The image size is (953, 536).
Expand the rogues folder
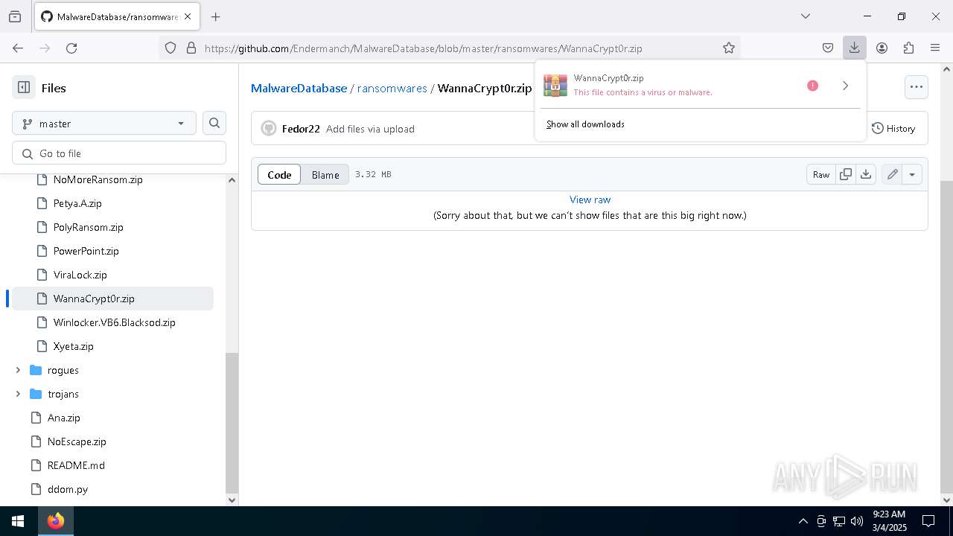(x=18, y=370)
